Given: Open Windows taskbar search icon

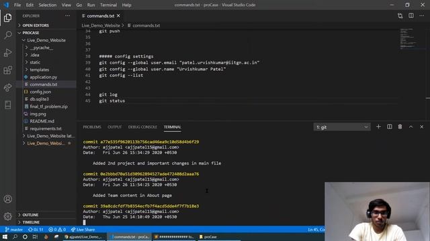Looking at the screenshot, I should [15, 237].
